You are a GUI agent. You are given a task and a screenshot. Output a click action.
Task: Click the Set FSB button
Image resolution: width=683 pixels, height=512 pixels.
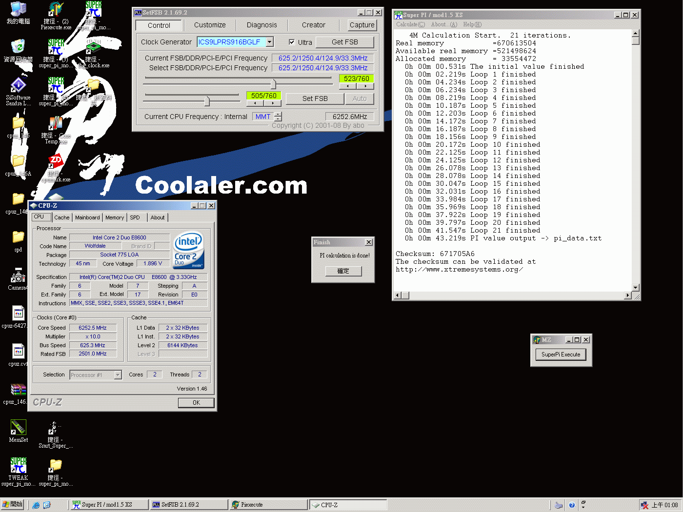(315, 98)
